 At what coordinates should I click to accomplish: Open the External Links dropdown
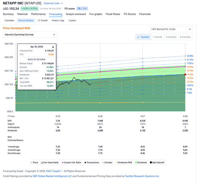53,3
